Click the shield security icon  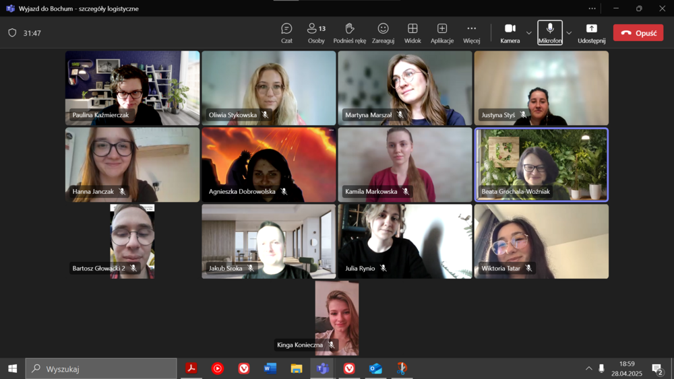(x=12, y=33)
